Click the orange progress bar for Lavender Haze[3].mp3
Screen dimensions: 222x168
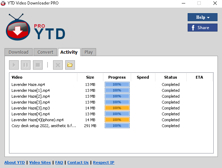[x=117, y=108]
